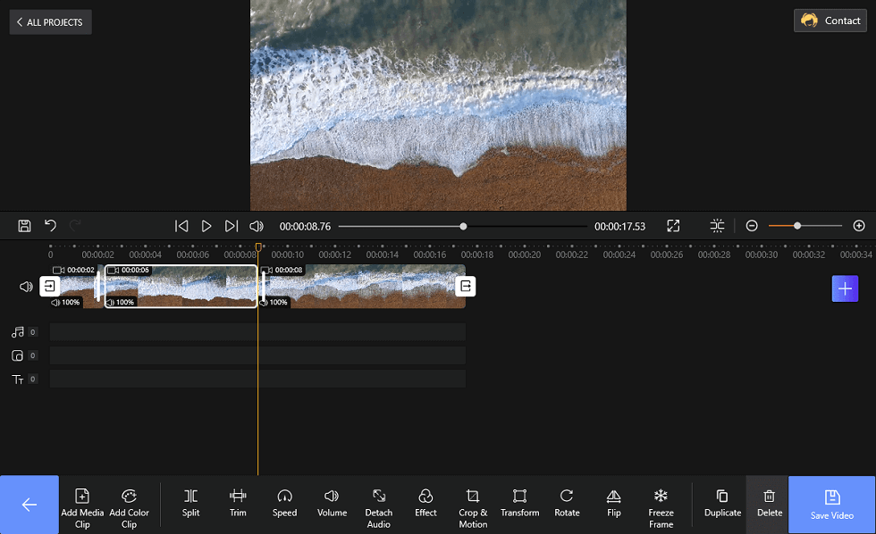Split the selected clip
Screen dimensions: 876x534
190,502
